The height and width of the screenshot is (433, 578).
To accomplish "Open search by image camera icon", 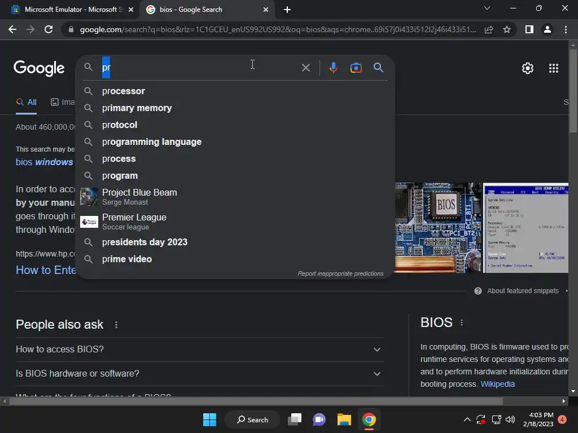I will coord(356,68).
